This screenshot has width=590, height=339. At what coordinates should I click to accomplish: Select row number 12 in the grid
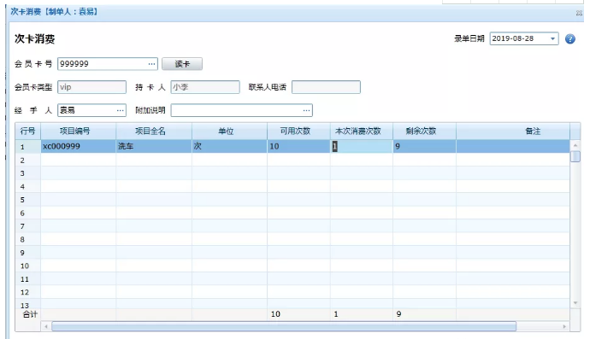[x=28, y=292]
